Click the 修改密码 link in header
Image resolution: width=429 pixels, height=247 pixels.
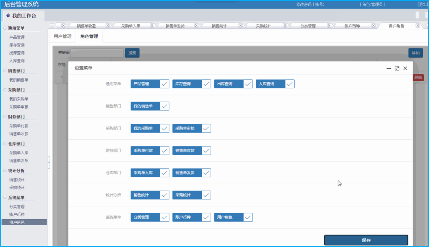click(x=304, y=5)
